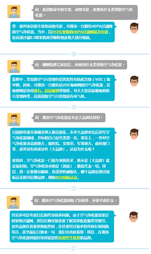Click the asker avatar beside the big brand question
Image resolution: width=151 pixels, height=254 pixels.
point(14,119)
